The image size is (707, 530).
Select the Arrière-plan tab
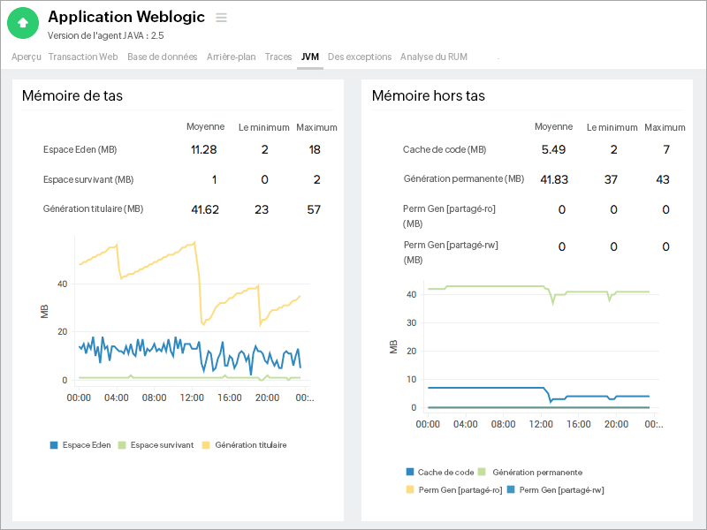pos(231,57)
